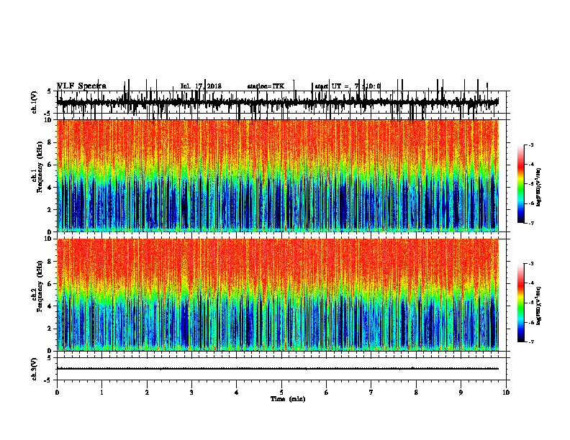Click the ch.1 spectrogram panel

(x=278, y=175)
